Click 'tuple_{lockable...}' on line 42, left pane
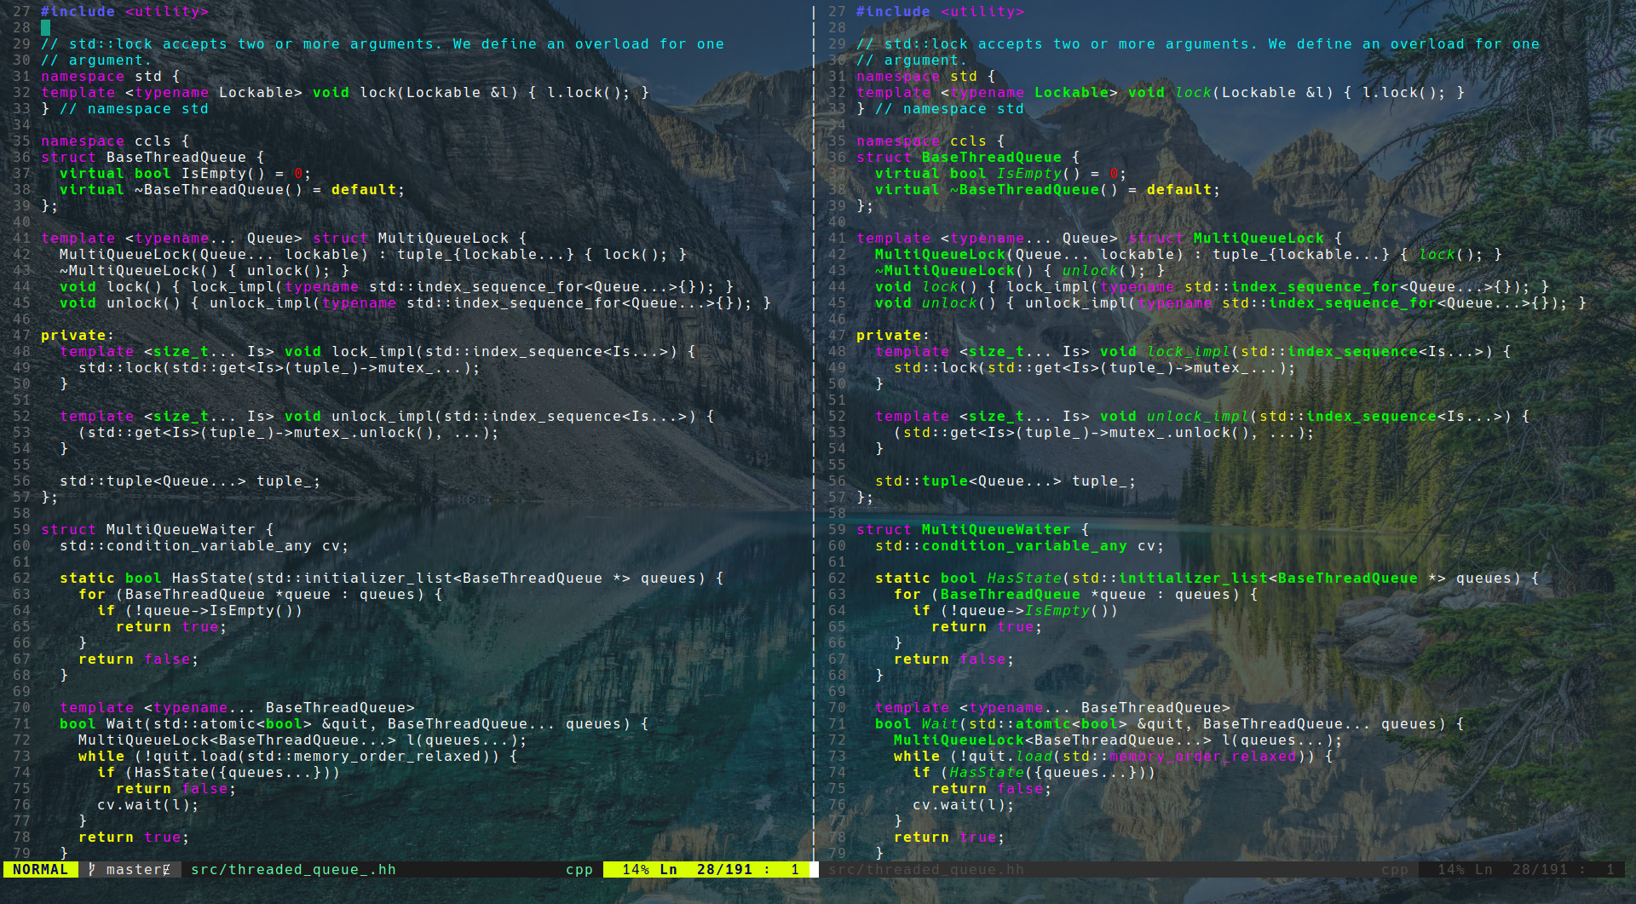This screenshot has width=1636, height=904. coord(486,254)
